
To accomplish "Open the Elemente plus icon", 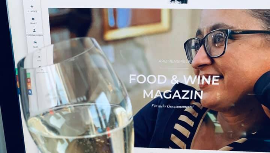I will click(32, 7).
